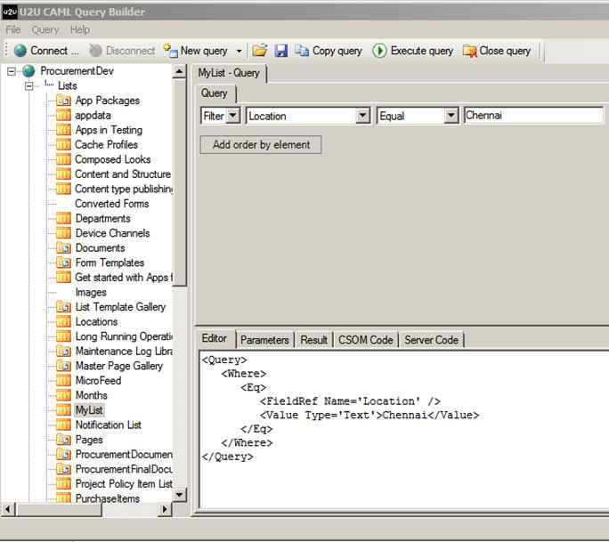This screenshot has width=609, height=542.
Task: Click the Copy query label
Action: (x=337, y=51)
